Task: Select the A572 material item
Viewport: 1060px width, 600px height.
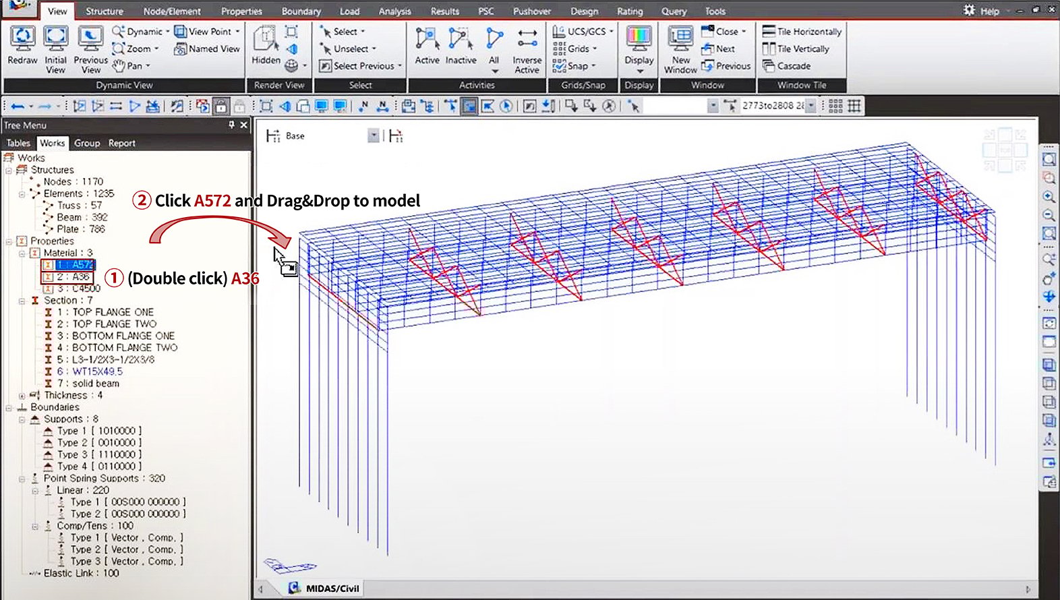Action: pos(74,265)
